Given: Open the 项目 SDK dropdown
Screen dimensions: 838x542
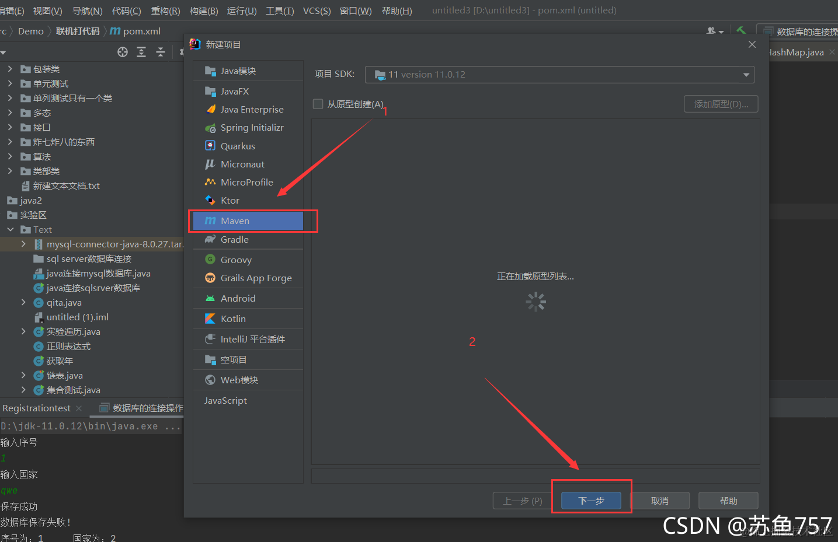Looking at the screenshot, I should coord(559,75).
